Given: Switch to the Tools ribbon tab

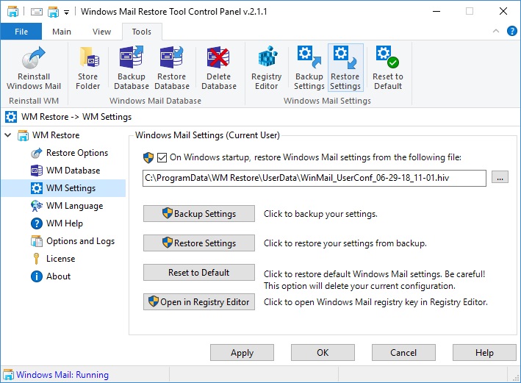Looking at the screenshot, I should (x=142, y=32).
